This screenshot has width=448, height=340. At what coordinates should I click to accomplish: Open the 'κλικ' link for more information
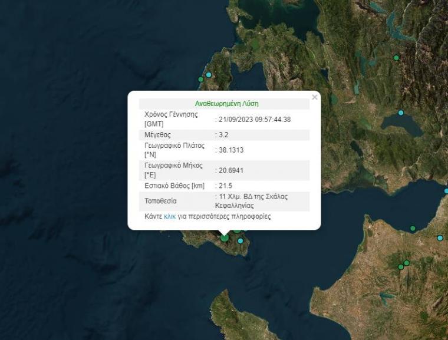pyautogui.click(x=170, y=216)
